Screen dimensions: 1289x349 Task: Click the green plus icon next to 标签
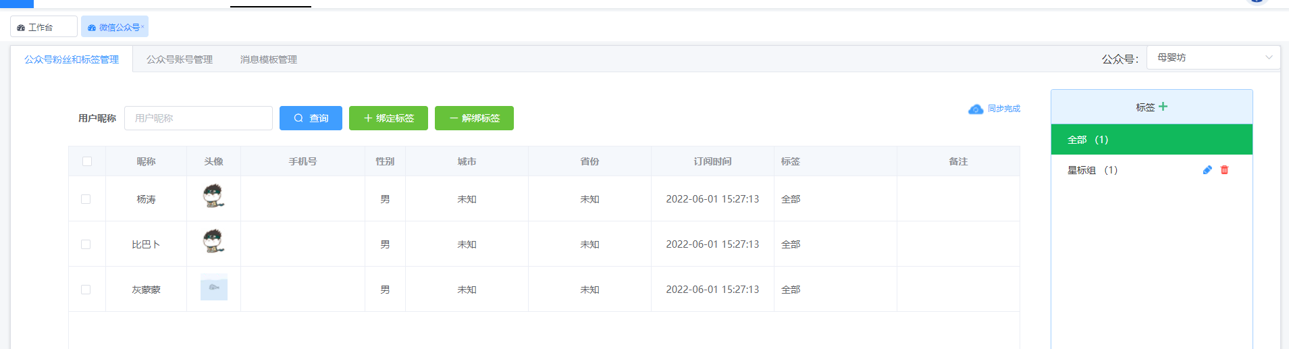coord(1163,107)
